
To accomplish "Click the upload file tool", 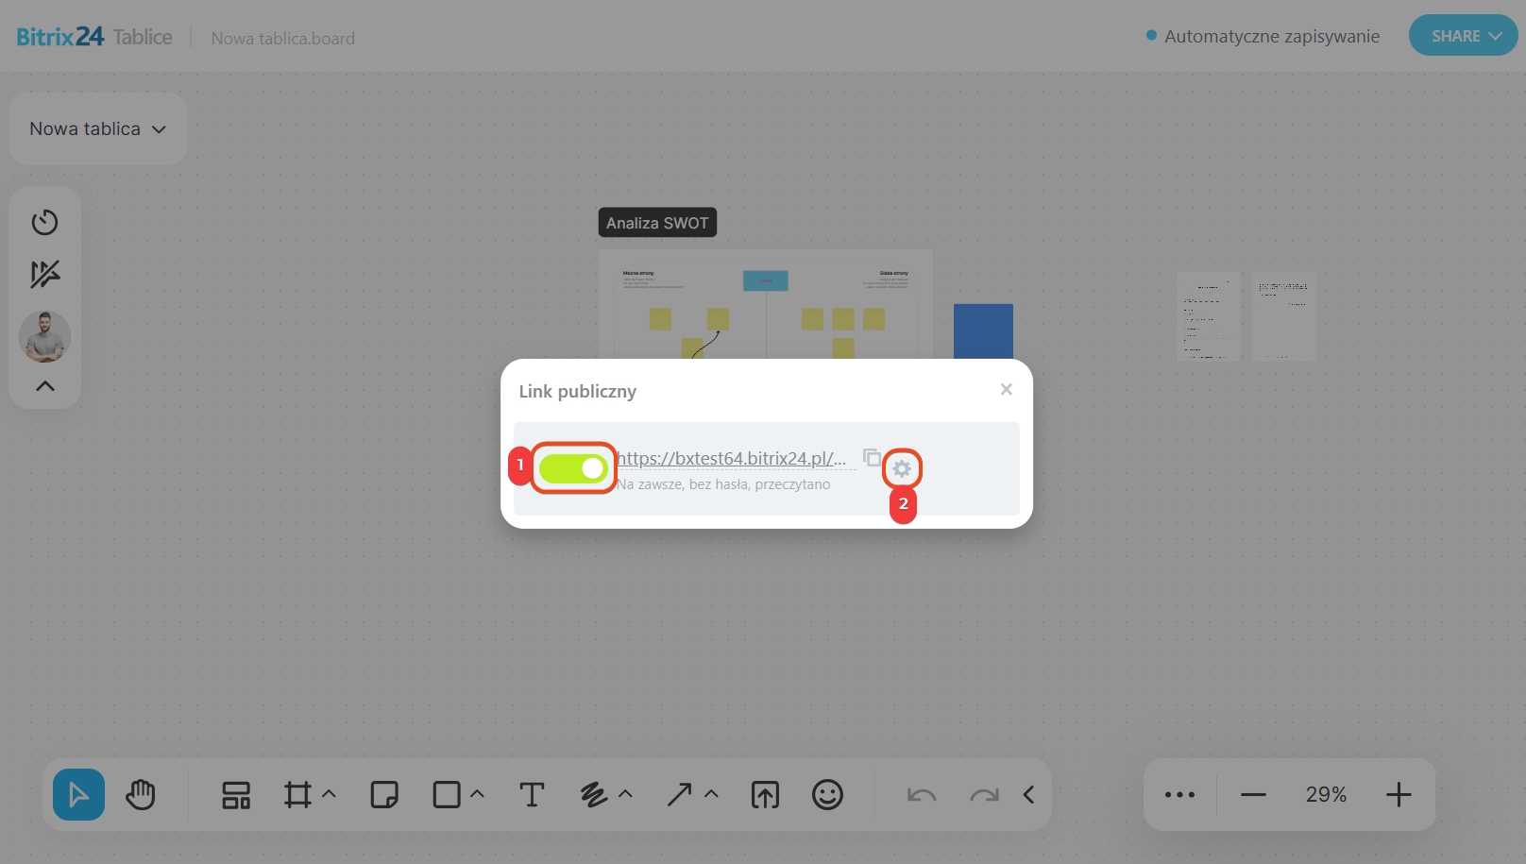I will [765, 795].
